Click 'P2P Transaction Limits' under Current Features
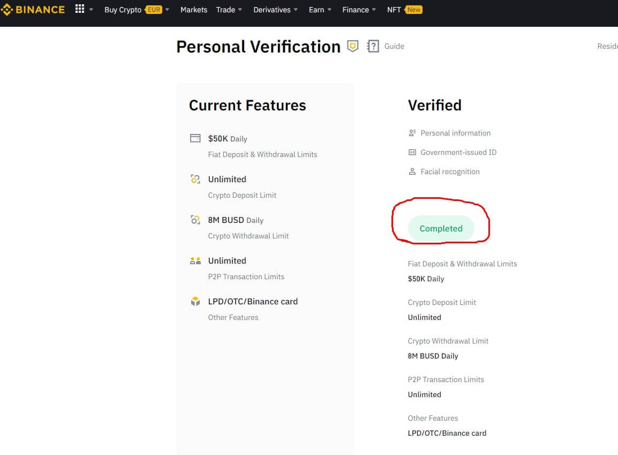Screen dimensions: 618x455 point(246,277)
